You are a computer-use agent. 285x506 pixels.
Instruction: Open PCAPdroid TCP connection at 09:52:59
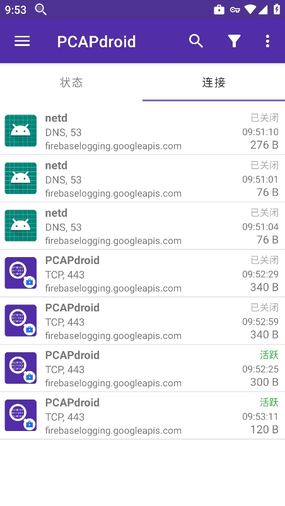(x=142, y=321)
